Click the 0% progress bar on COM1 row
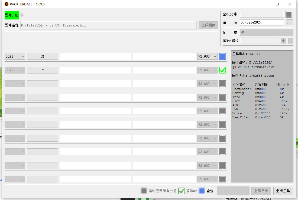Image resolution: width=298 pixels, height=200 pixels. pyautogui.click(x=42, y=56)
